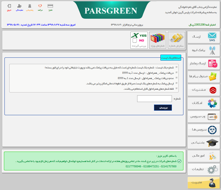The image size is (221, 190).
Task: Select the 'استعلام بلک لیست' tab label
Action: 171,58
